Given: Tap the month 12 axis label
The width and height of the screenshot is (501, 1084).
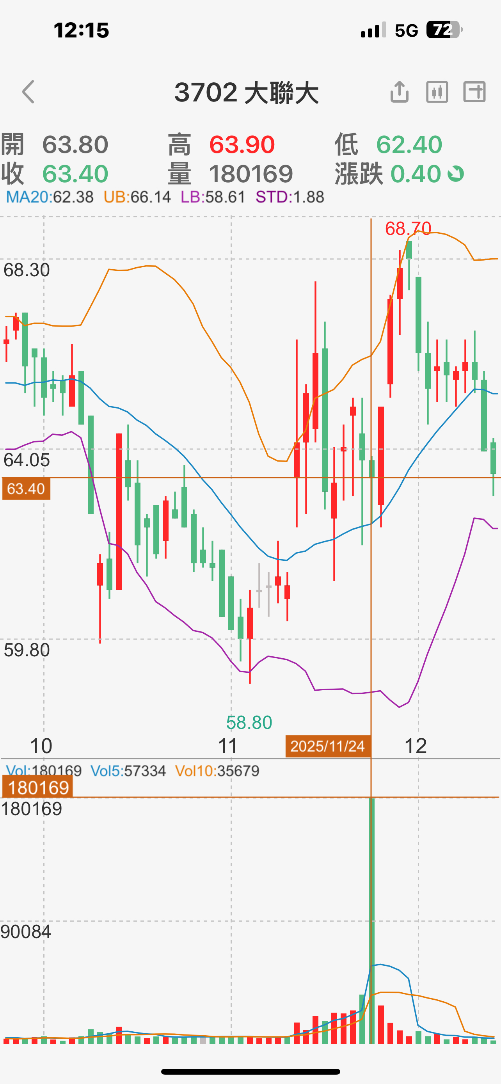Looking at the screenshot, I should [415, 746].
